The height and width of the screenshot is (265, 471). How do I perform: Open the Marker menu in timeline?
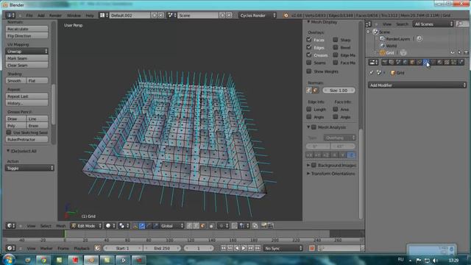pyautogui.click(x=46, y=248)
